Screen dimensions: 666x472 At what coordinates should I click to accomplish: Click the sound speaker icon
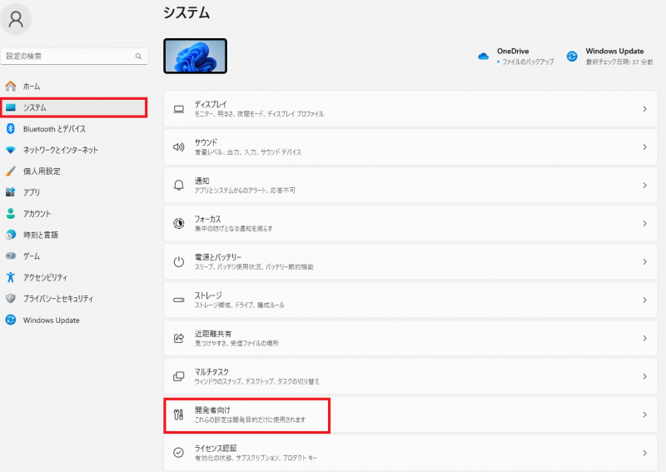(x=178, y=147)
